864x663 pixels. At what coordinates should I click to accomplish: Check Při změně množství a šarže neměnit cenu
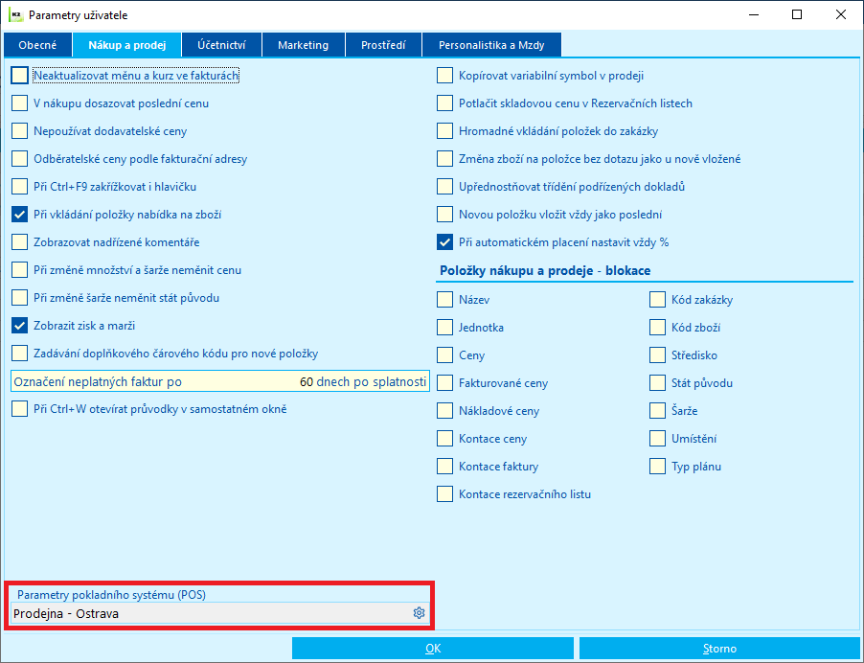point(19,270)
